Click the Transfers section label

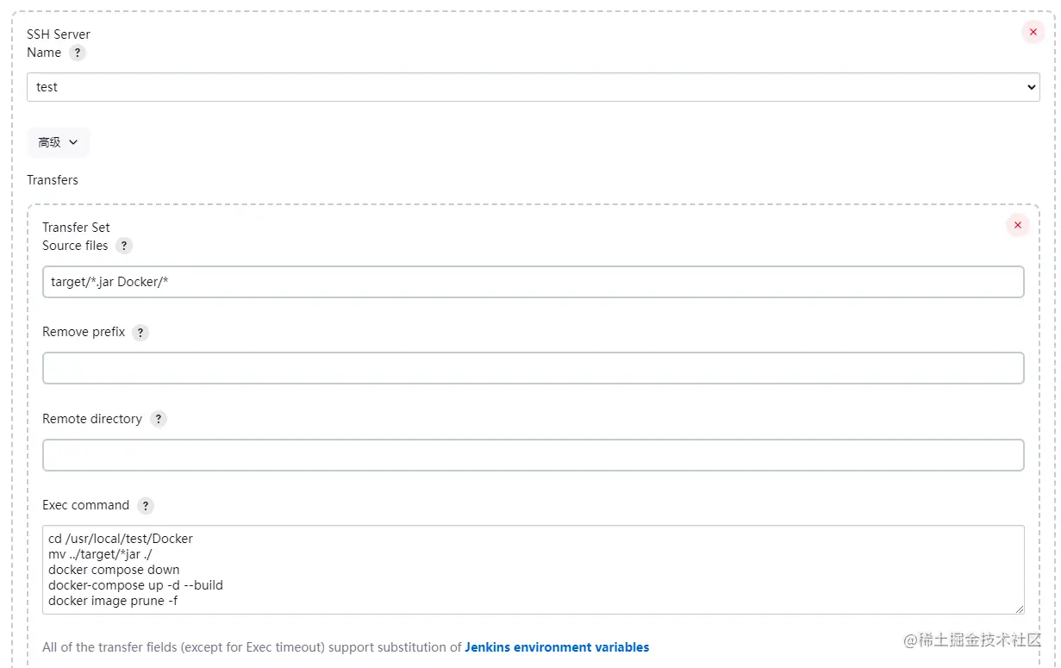(x=53, y=180)
